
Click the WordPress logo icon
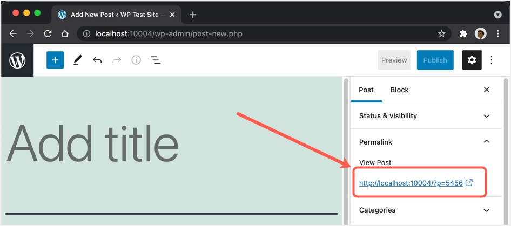[17, 60]
